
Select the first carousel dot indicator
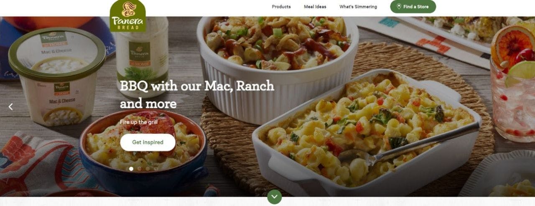coord(131,169)
